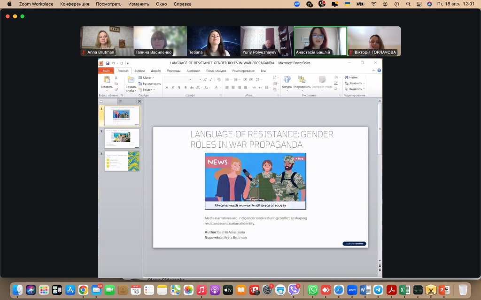Open Google Chrome from the Dock
Screen dimensions: 481x300
(83, 290)
